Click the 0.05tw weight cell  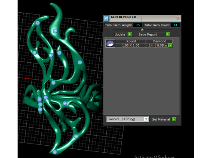(162, 46)
